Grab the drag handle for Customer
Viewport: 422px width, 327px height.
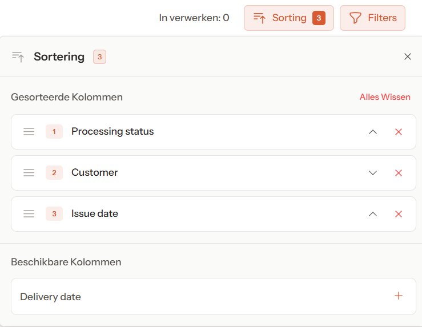(x=29, y=173)
